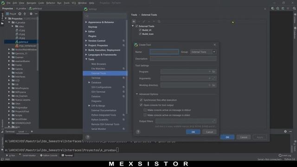This screenshot has height=167, width=297.
Task: Click the Collapse All icon in Project panel
Action: tap(25, 14)
